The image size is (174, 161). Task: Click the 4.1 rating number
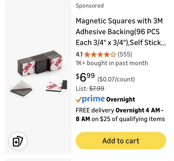click(x=79, y=55)
